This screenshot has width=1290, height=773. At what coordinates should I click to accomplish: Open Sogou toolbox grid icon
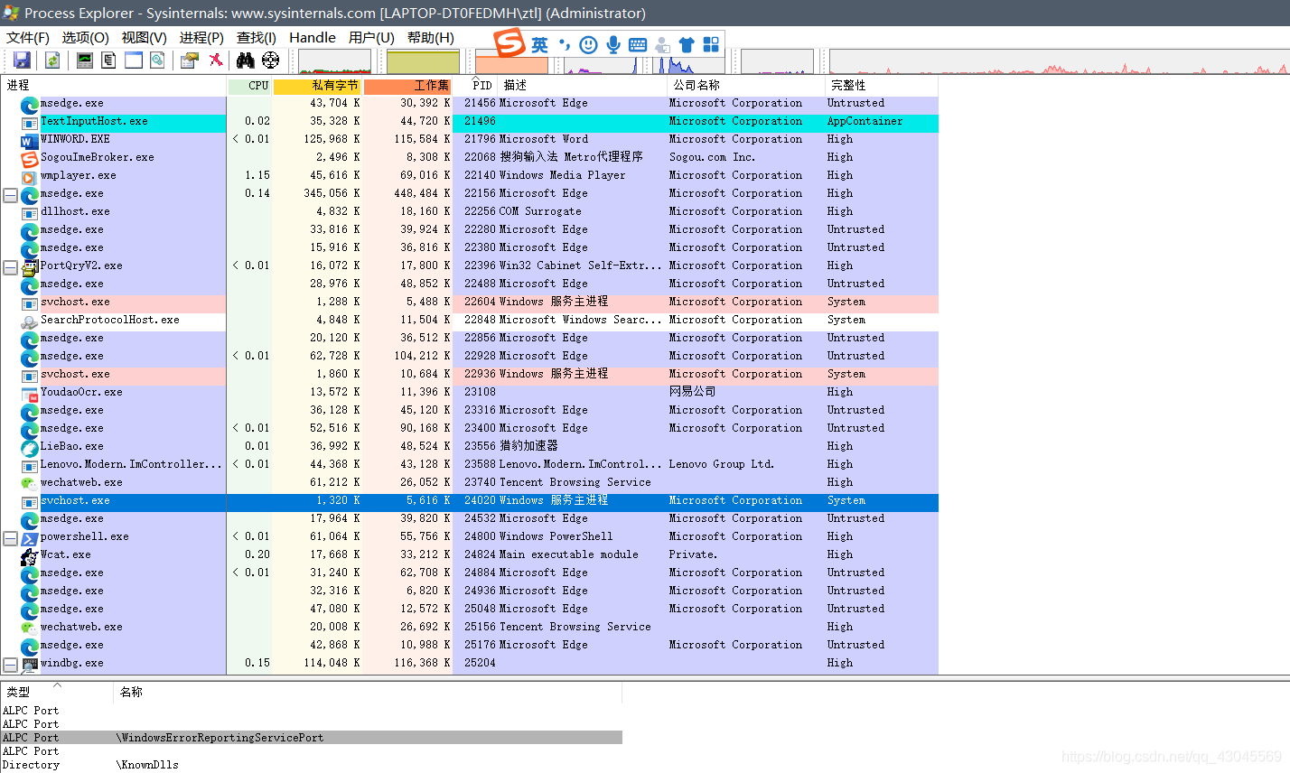click(711, 44)
